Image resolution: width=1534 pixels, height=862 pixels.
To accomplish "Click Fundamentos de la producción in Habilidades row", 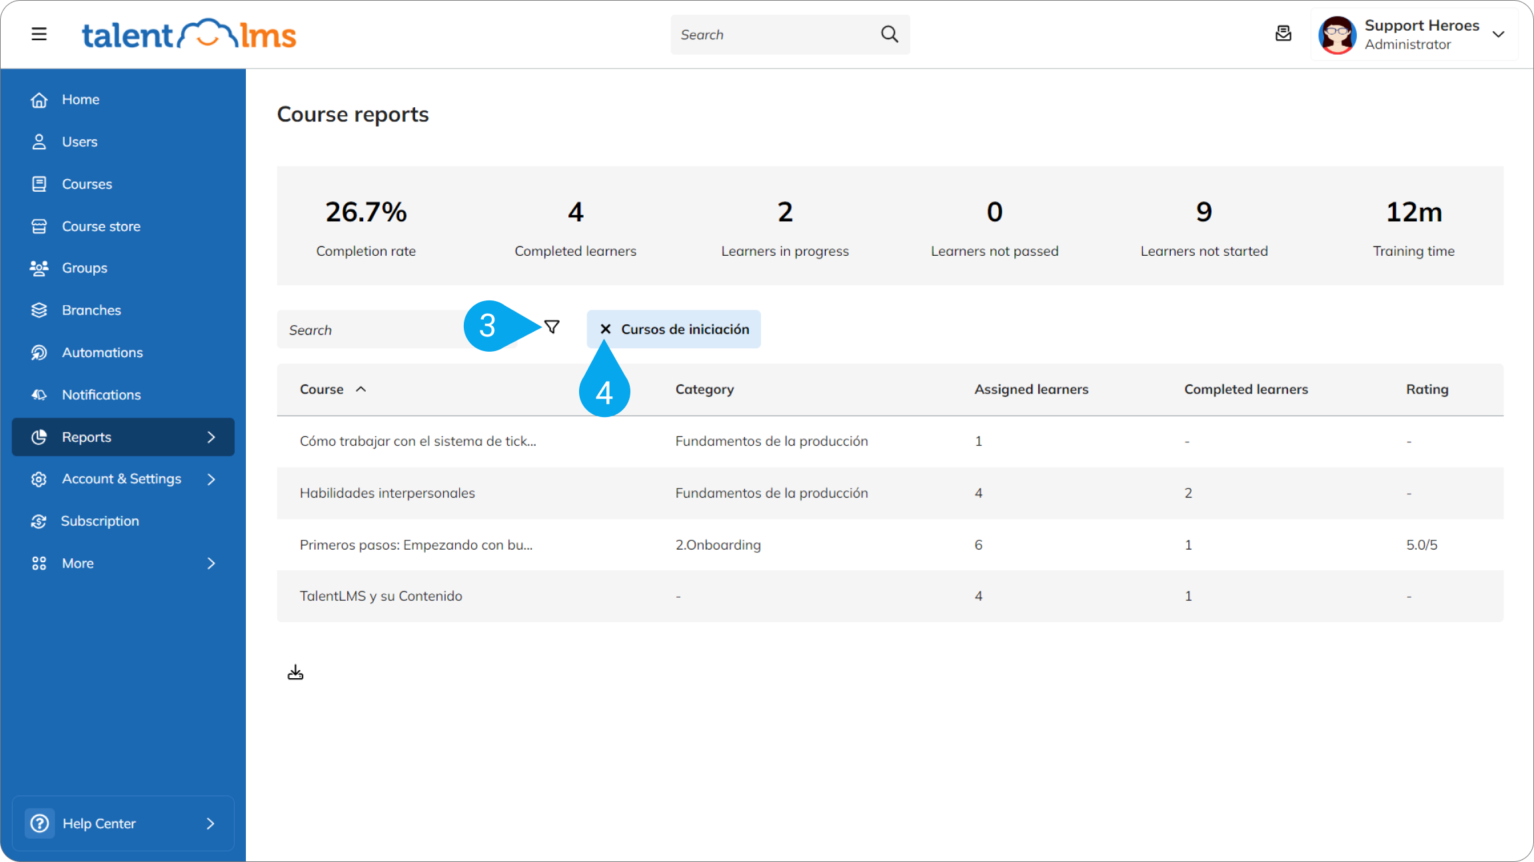I will click(771, 493).
